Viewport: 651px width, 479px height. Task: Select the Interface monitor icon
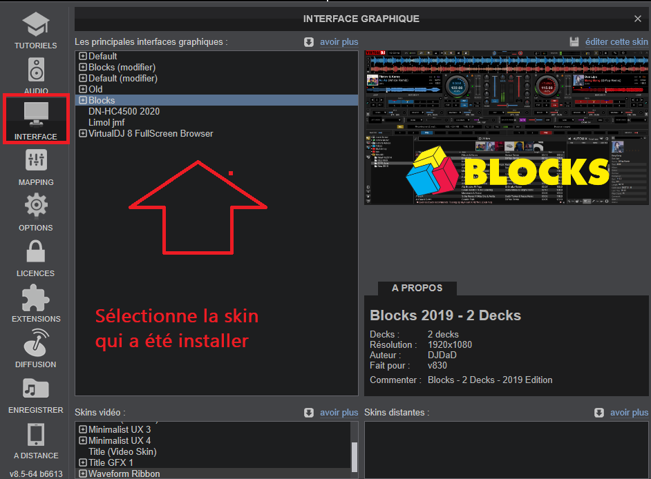(x=36, y=113)
